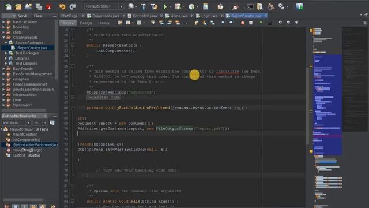Open the Start Page tab
369x208 pixels.
pos(69,16)
